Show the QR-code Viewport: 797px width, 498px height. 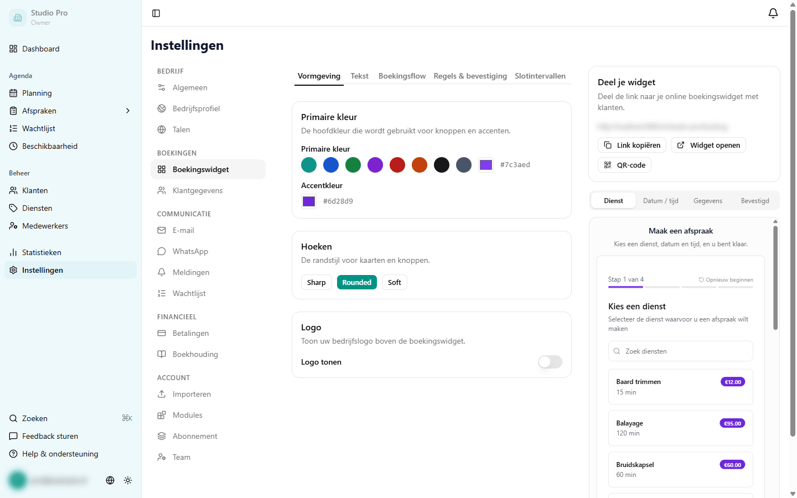pos(624,165)
